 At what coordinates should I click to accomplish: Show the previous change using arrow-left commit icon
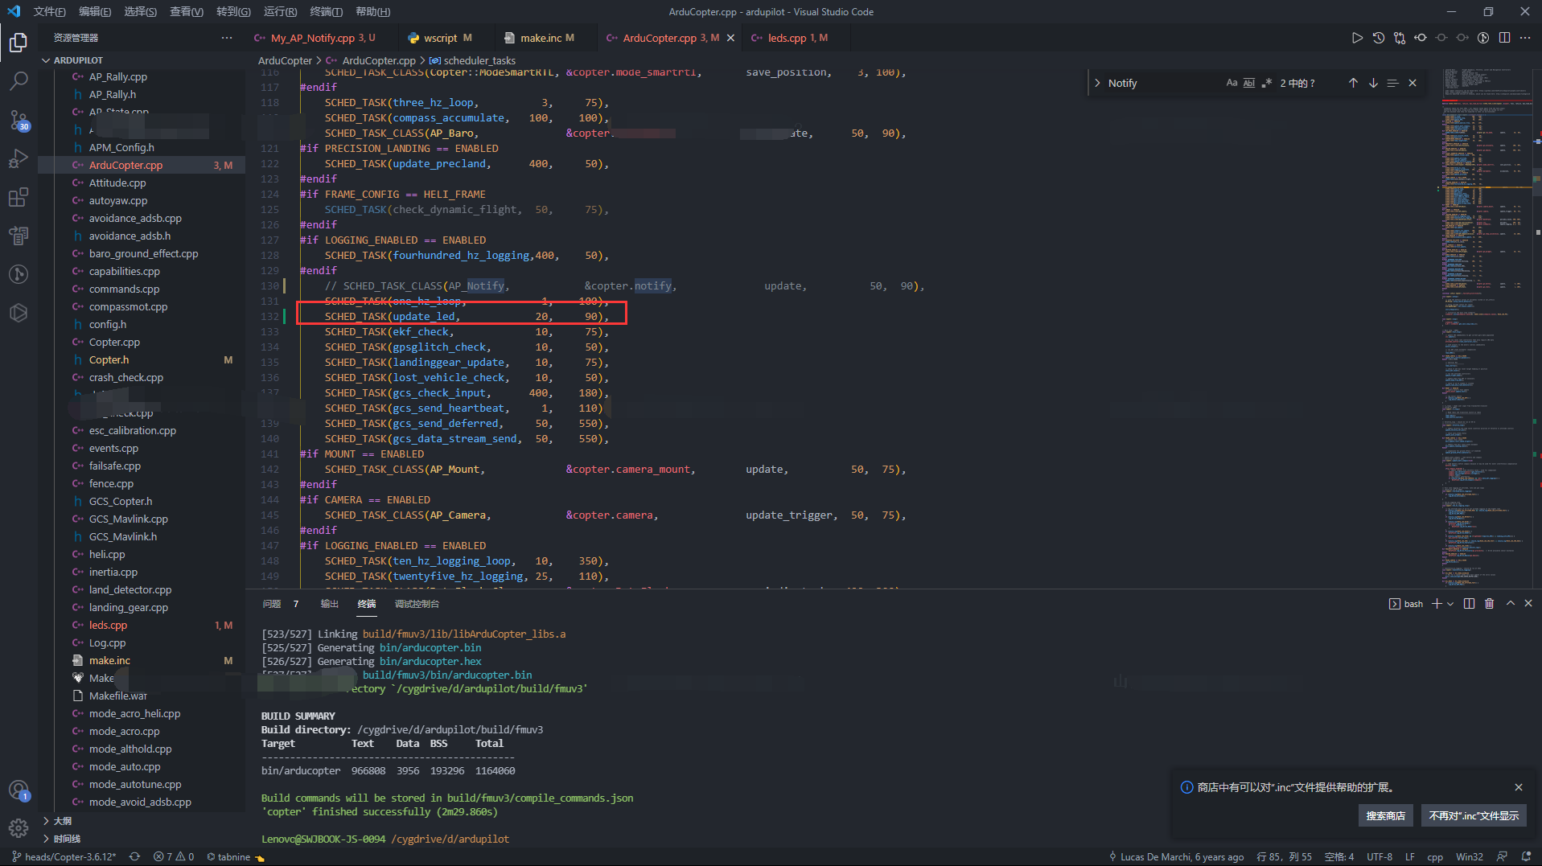(x=1421, y=38)
